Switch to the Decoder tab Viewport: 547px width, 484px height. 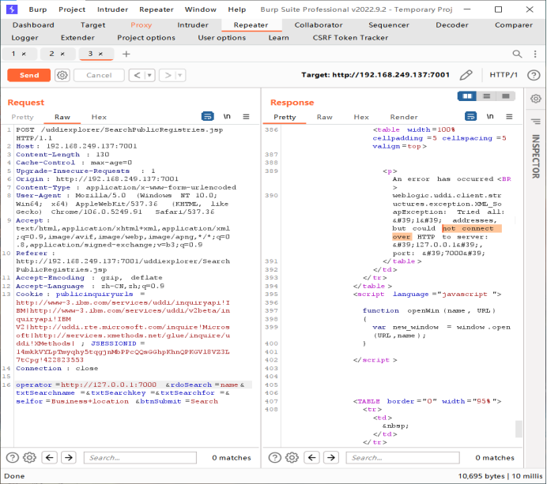[452, 25]
